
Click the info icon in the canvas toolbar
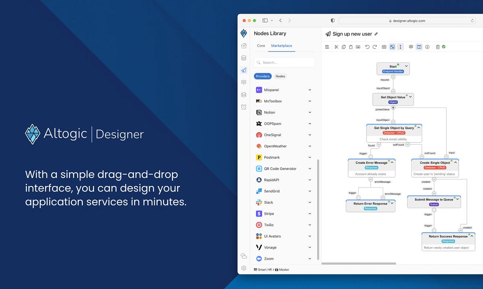427,47
